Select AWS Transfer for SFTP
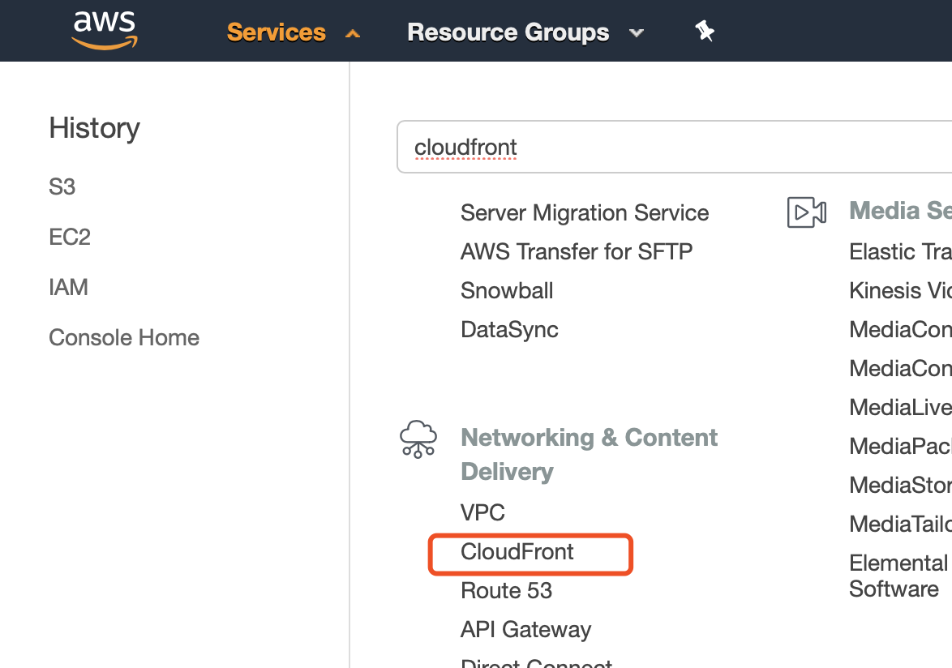This screenshot has width=952, height=668. point(576,251)
